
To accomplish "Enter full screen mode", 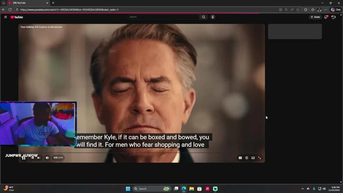I will [259, 158].
